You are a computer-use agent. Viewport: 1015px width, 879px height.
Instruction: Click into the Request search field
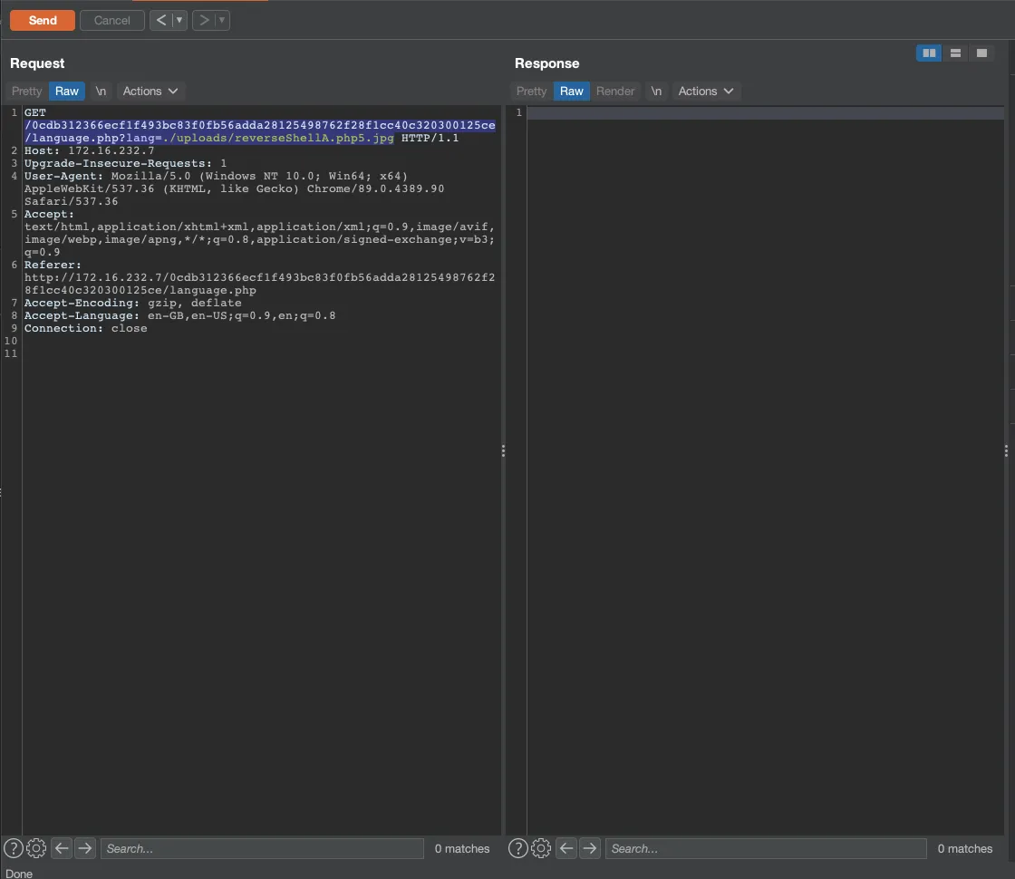coord(261,848)
